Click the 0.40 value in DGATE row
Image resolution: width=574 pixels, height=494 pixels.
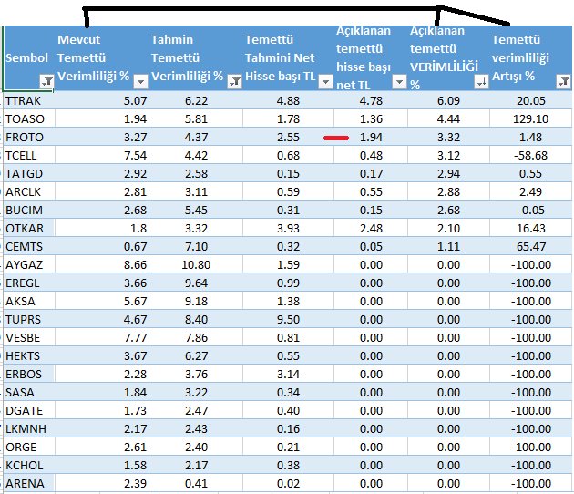pyautogui.click(x=288, y=411)
